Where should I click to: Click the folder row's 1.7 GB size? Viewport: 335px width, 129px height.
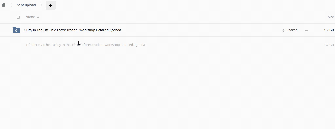(x=329, y=30)
